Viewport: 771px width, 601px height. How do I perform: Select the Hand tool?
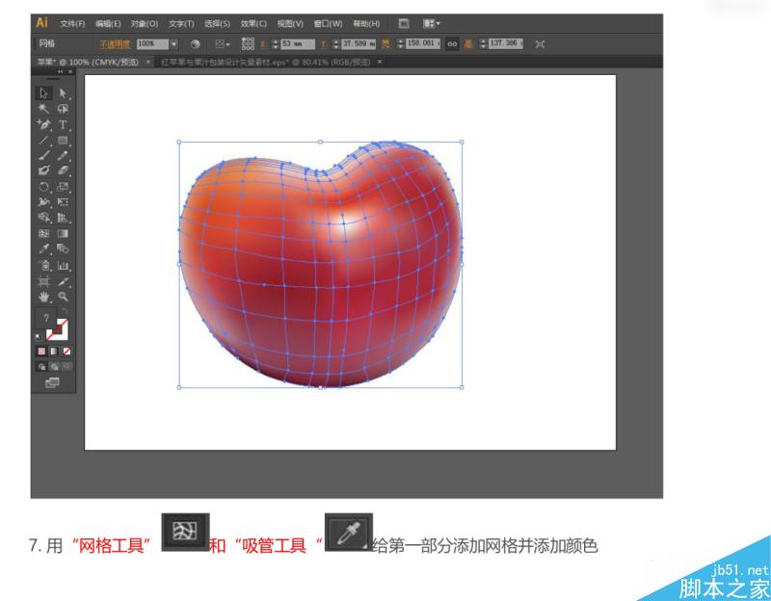pyautogui.click(x=42, y=295)
